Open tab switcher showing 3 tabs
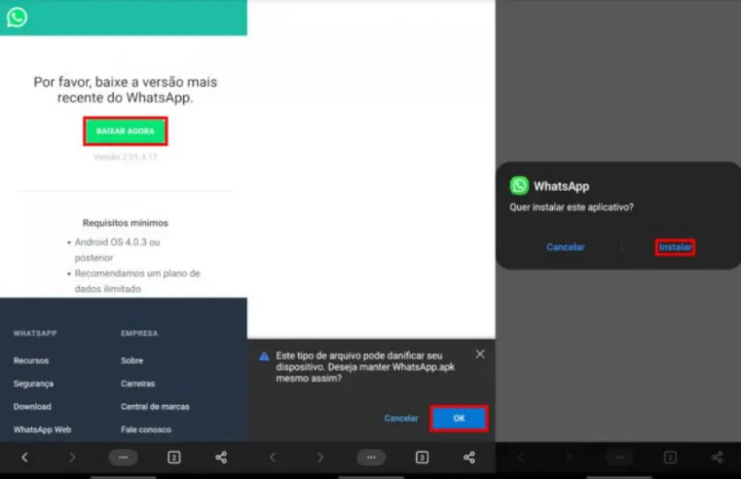The image size is (741, 479). click(422, 457)
